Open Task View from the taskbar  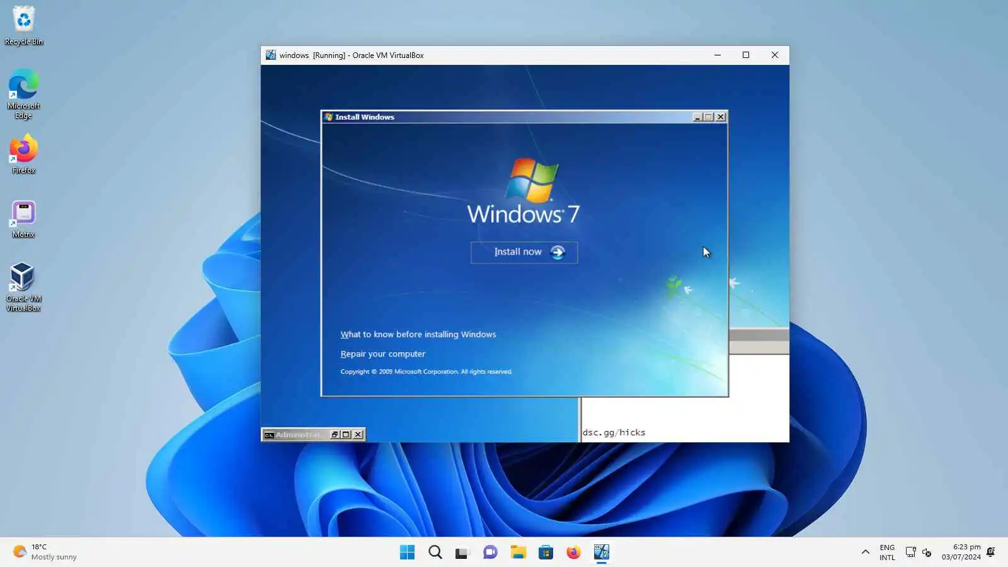463,553
